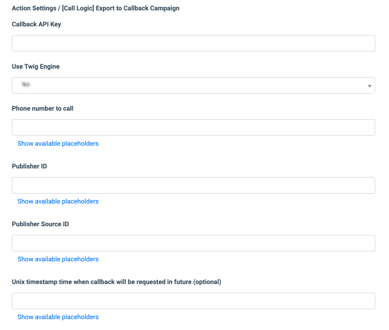Click the Callback API Key label

[x=37, y=24]
